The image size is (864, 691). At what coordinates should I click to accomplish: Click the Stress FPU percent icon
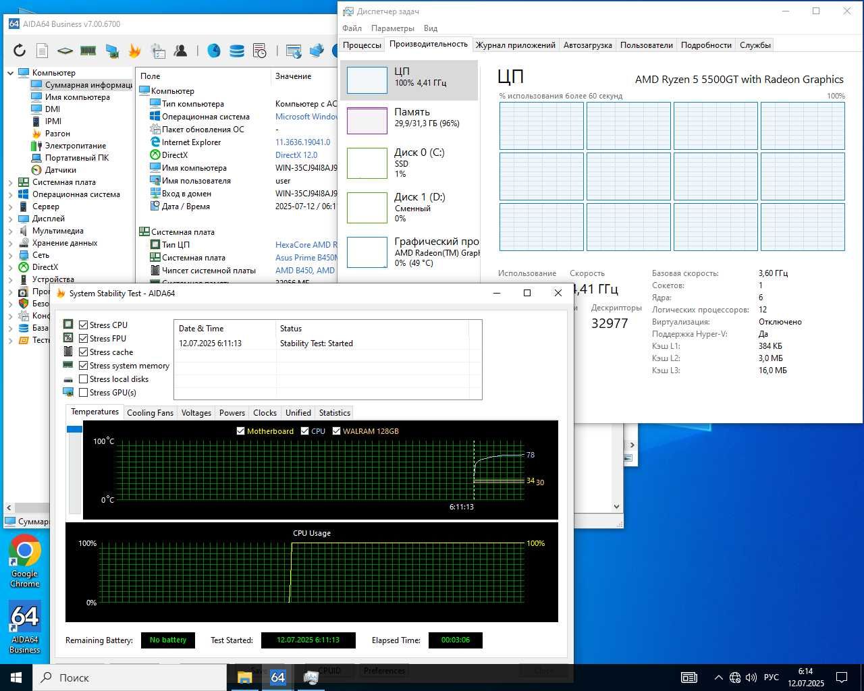point(68,338)
